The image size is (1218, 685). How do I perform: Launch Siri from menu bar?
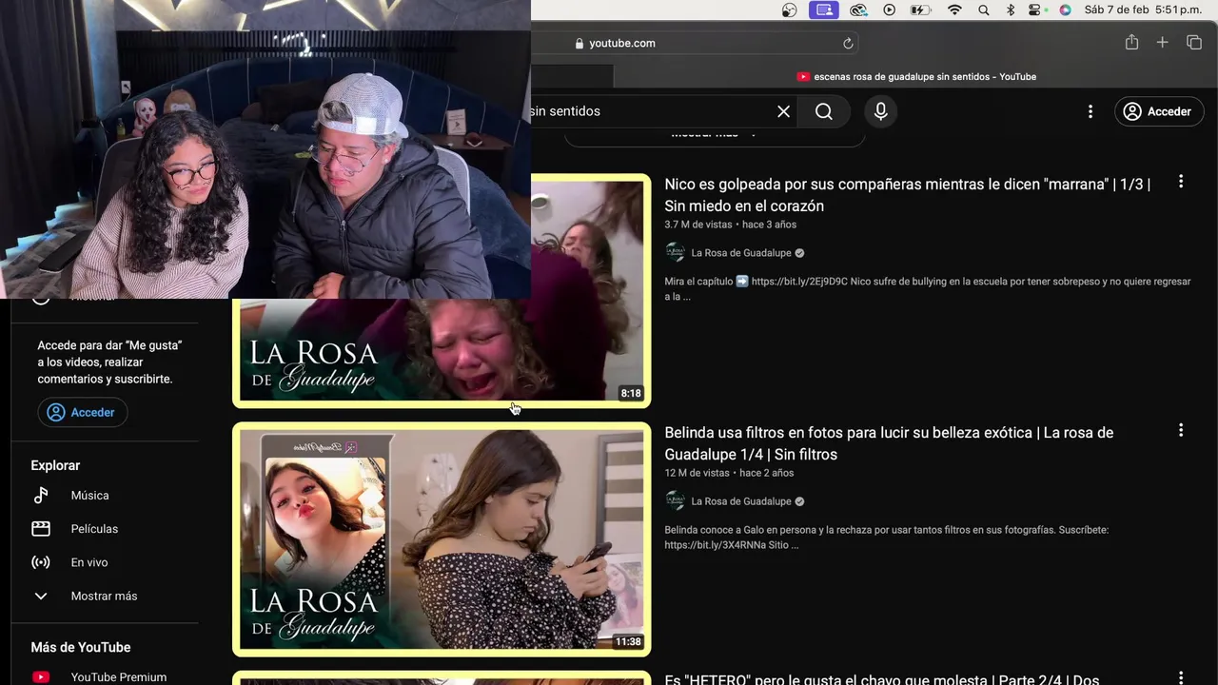[1065, 10]
